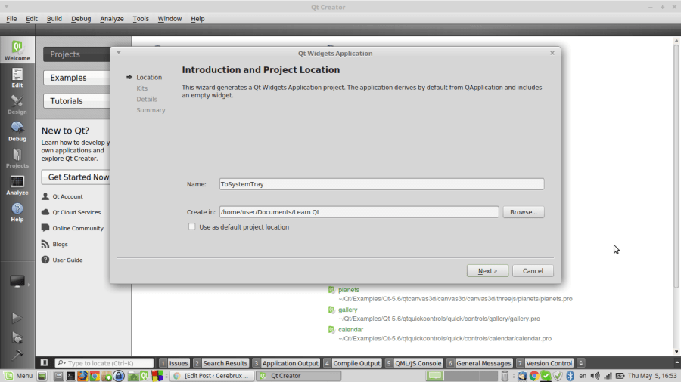
Task: Open the Tutorials tab on Welcome page
Action: tap(77, 101)
